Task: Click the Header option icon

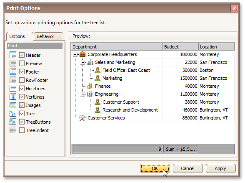Action: click(13, 55)
